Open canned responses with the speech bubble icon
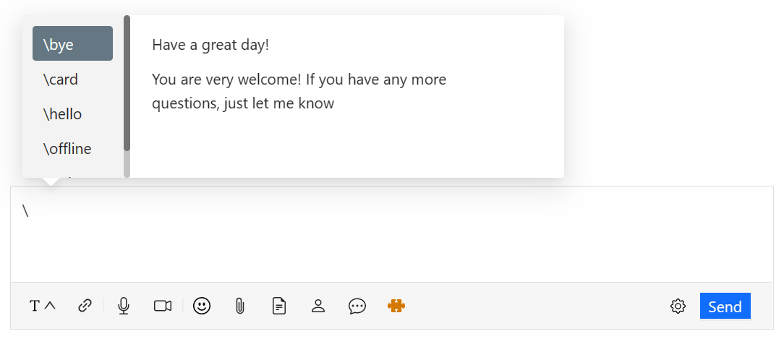 coord(357,306)
